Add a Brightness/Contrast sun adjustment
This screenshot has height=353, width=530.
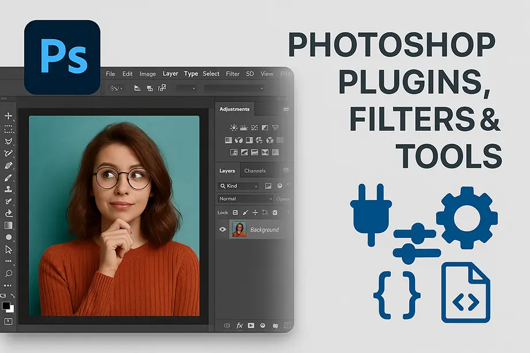click(x=233, y=128)
